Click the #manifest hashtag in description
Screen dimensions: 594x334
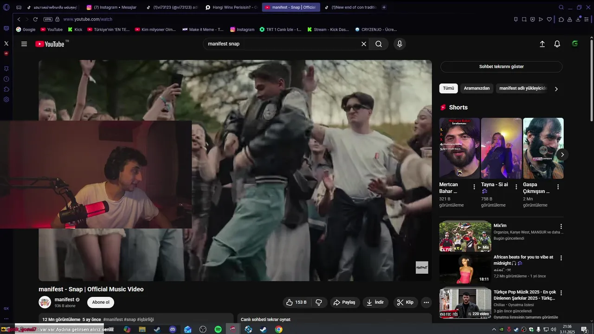[x=113, y=320]
